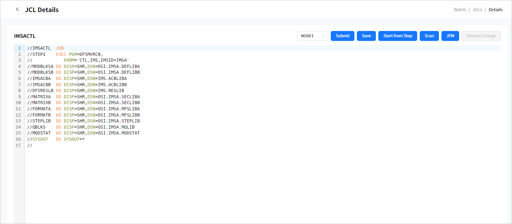Click the Submit button
The image size is (512, 224).
pyautogui.click(x=342, y=36)
